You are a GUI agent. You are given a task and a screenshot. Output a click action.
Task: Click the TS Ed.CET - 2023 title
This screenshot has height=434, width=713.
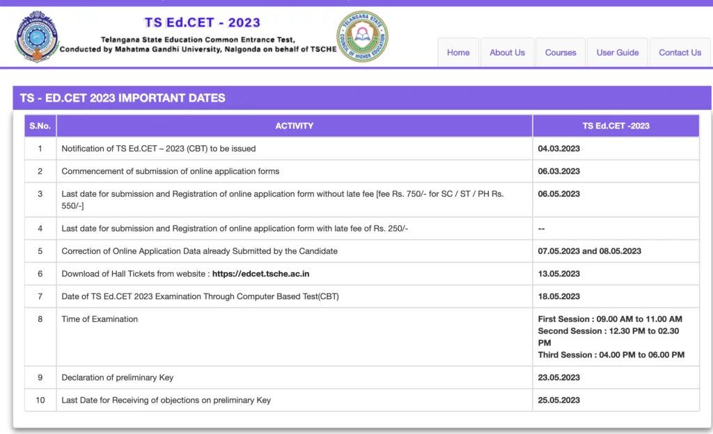tap(203, 22)
